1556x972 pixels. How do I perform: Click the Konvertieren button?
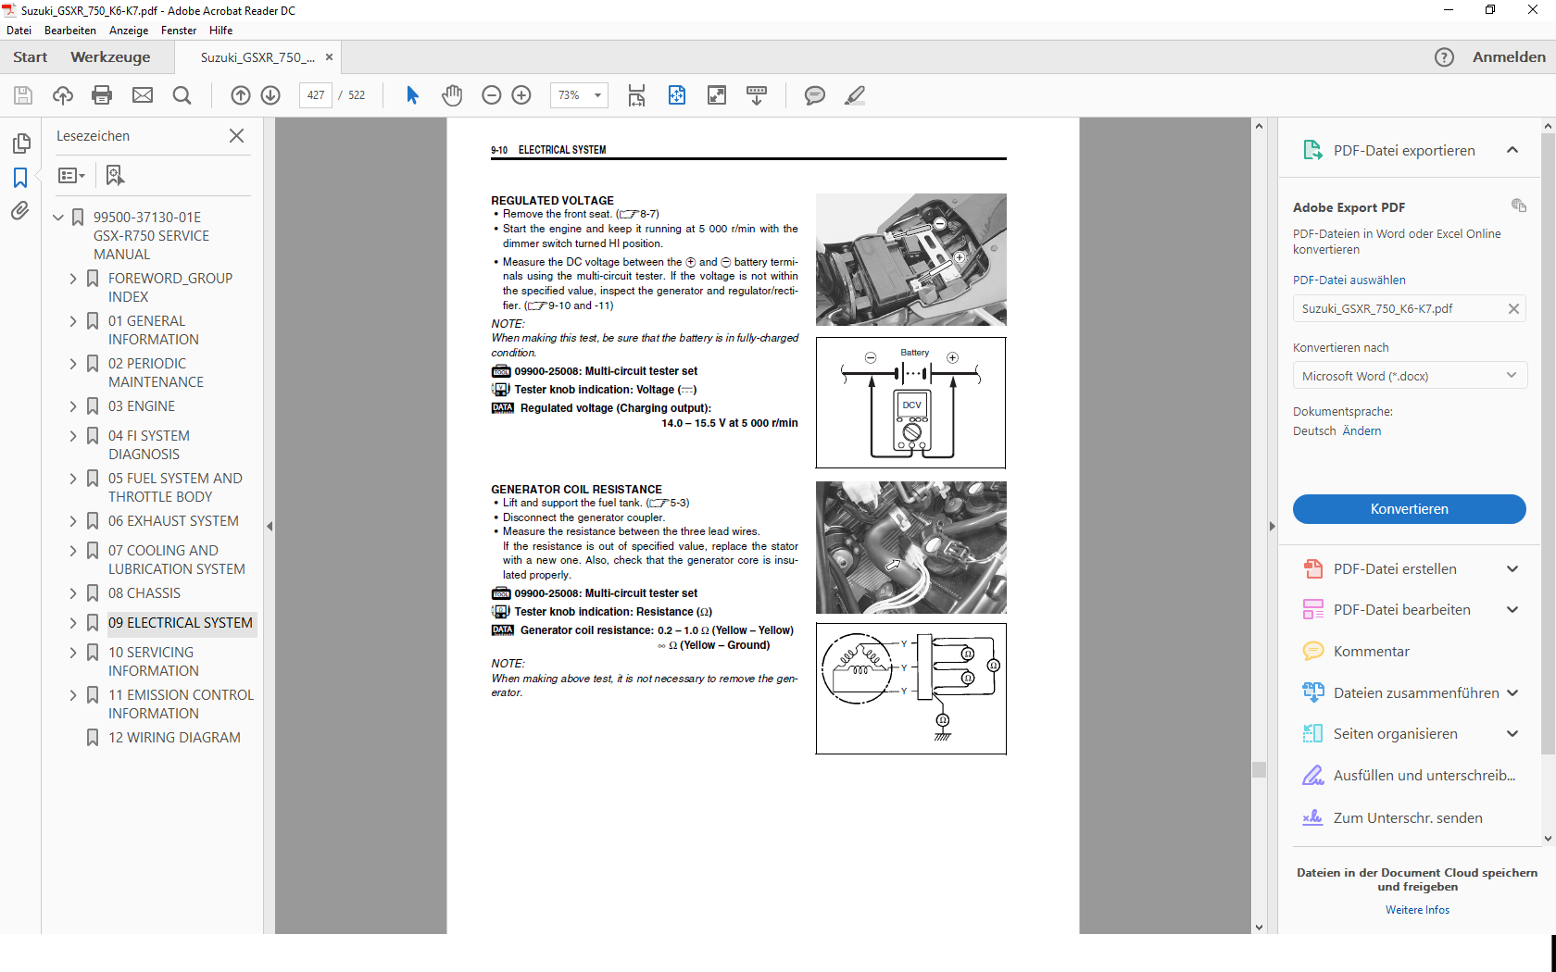click(x=1409, y=509)
